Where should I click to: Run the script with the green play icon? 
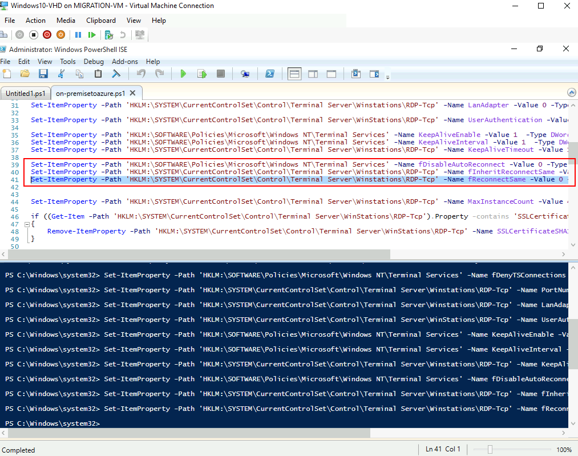[183, 74]
